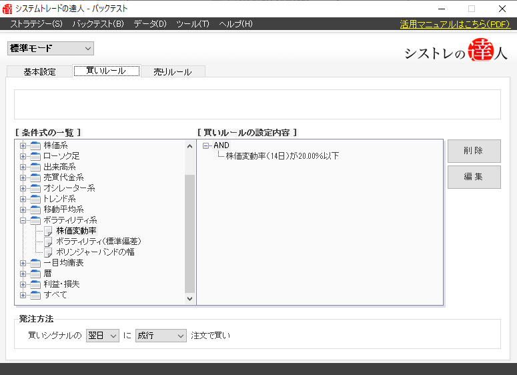Image resolution: width=517 pixels, height=375 pixels.
Task: Close the バックテスト window
Action: [x=502, y=9]
